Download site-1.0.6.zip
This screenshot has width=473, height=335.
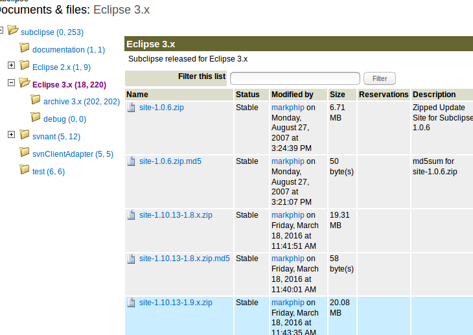point(161,108)
